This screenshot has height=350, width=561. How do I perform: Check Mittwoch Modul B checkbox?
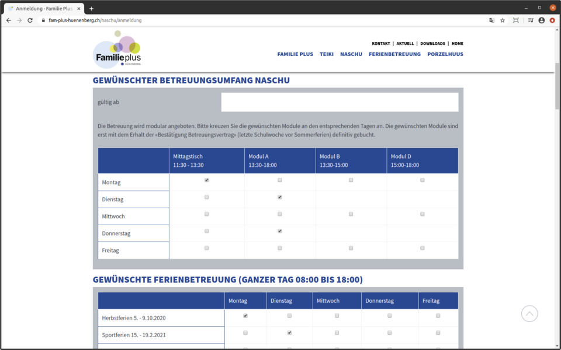click(x=351, y=214)
